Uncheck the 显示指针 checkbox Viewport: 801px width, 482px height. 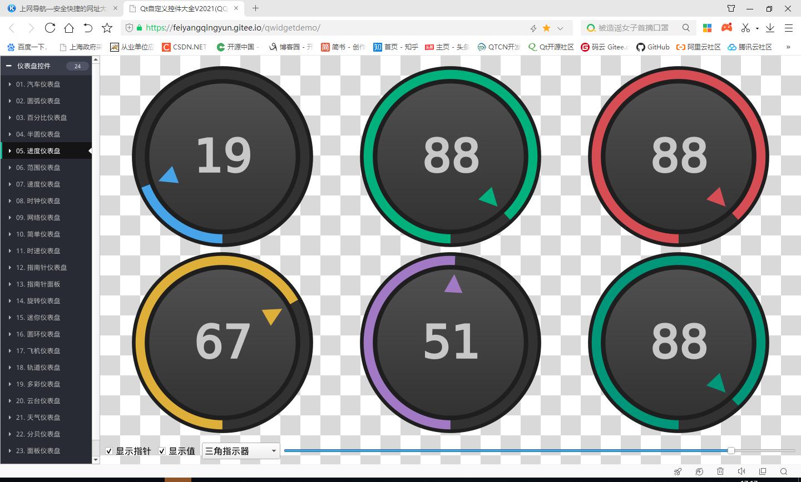[x=109, y=451]
